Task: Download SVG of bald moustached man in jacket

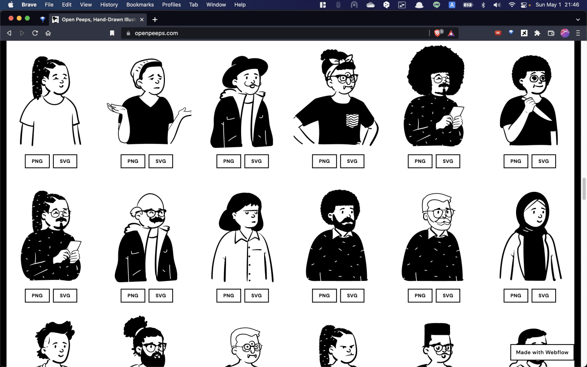Action: pyautogui.click(x=161, y=296)
